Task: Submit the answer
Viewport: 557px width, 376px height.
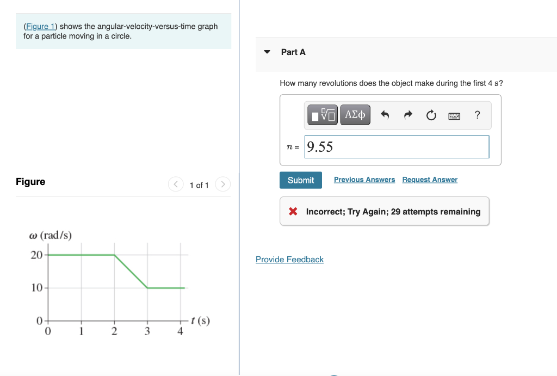Action: (x=300, y=180)
